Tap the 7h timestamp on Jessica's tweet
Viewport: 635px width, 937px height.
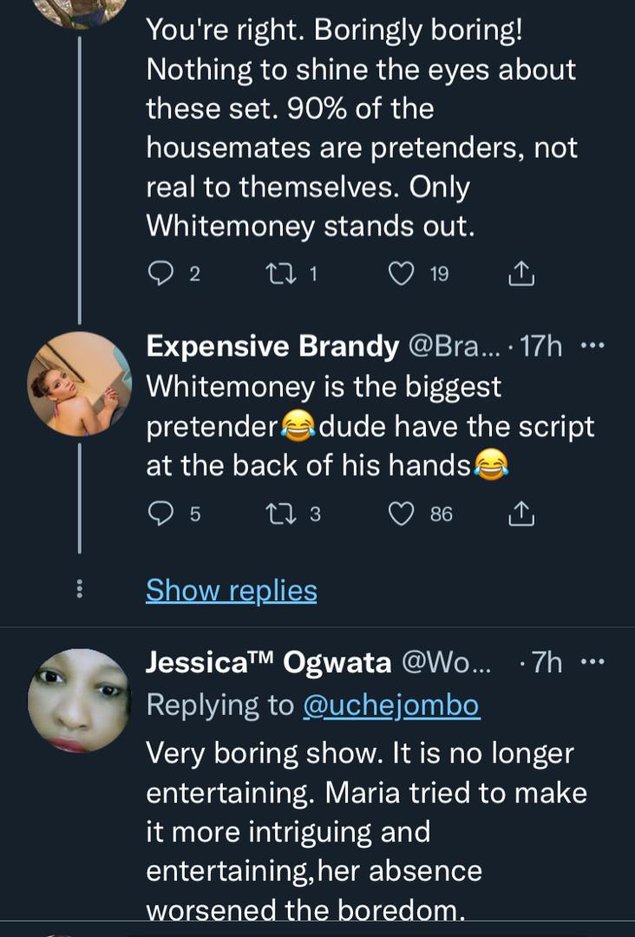point(546,663)
